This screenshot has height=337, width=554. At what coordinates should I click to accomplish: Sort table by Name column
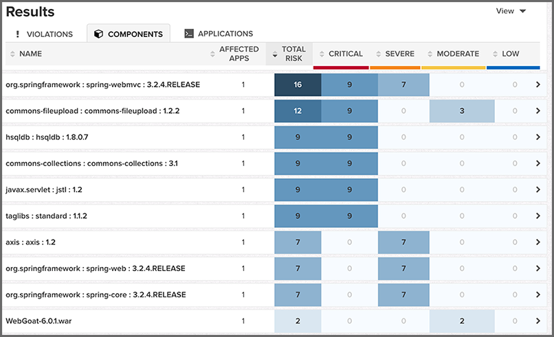(13, 54)
